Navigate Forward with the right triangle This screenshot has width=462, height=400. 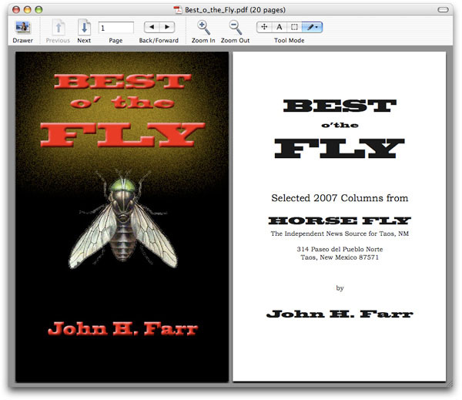tap(168, 27)
